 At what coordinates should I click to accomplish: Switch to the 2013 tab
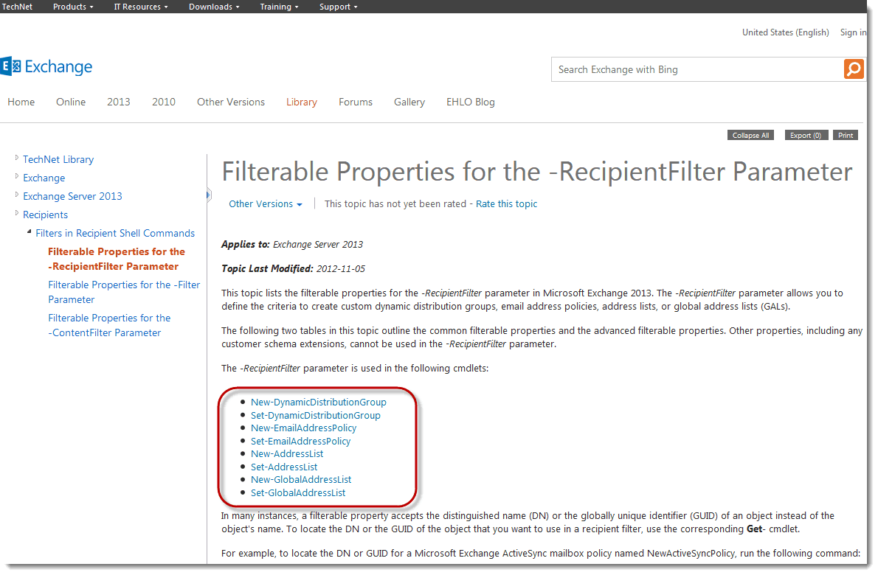click(119, 102)
